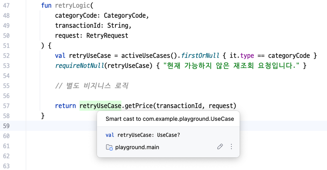Viewport: 327px width, 170px height.
Task: Click line number 63 in the gutter
Action: pyautogui.click(x=6, y=166)
